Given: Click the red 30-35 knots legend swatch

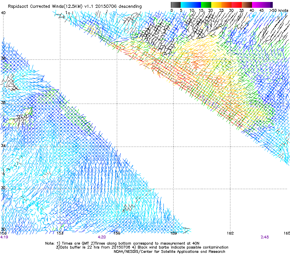Looking at the screenshot, I should [237, 5].
